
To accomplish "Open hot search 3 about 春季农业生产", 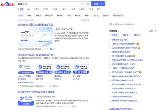I will click(121, 52).
